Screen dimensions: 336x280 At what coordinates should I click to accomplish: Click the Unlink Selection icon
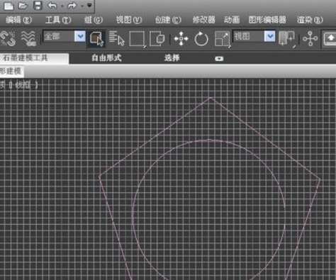8,38
